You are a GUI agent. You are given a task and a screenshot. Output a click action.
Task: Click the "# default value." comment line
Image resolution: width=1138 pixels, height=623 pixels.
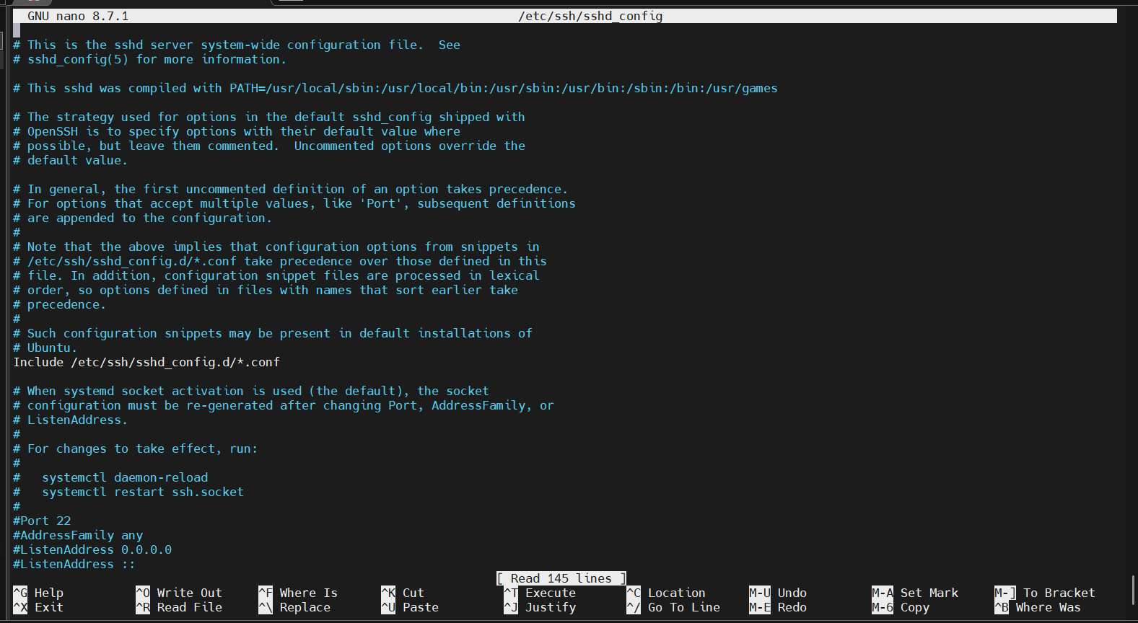point(70,160)
